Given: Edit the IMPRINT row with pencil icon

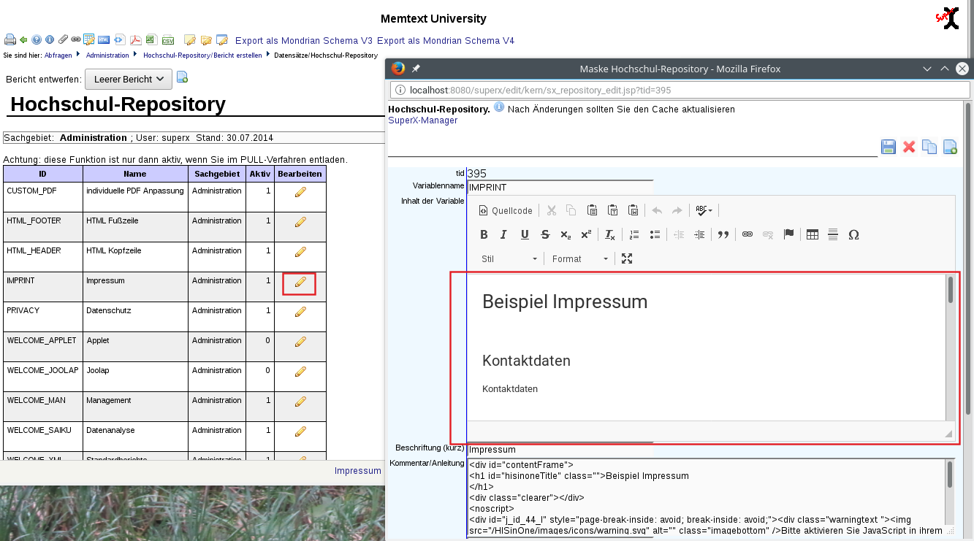Looking at the screenshot, I should [x=300, y=283].
